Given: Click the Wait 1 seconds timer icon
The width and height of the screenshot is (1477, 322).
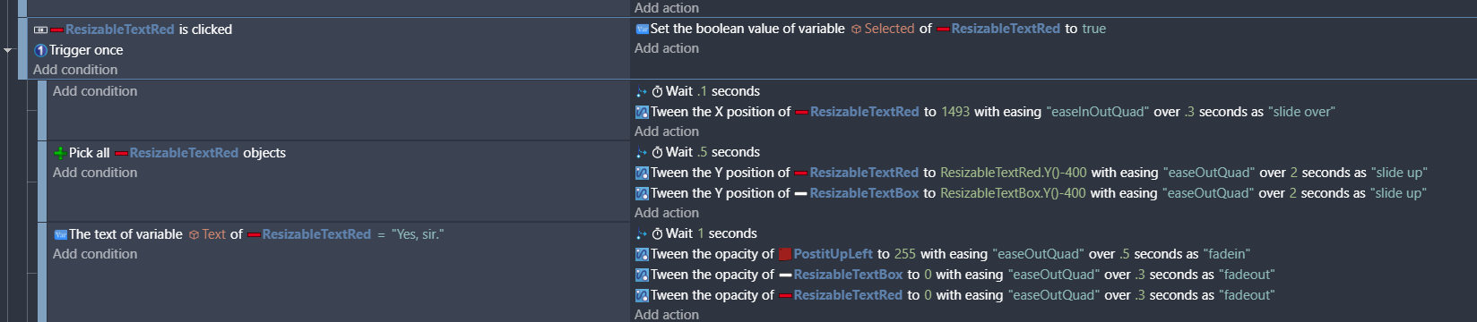Looking at the screenshot, I should click(x=657, y=233).
